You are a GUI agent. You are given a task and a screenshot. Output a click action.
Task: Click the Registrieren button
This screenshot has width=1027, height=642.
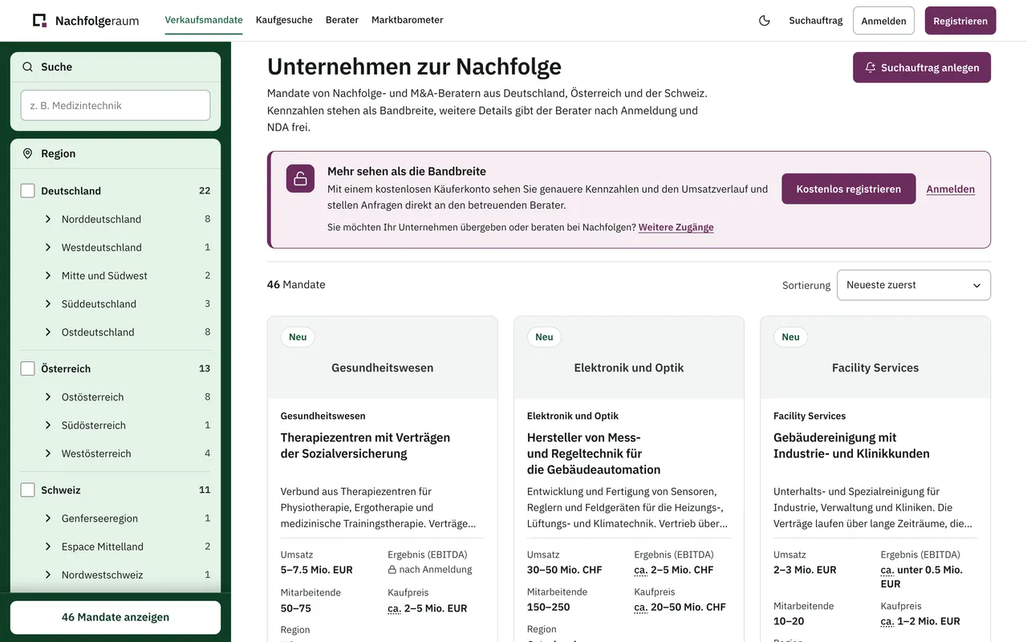960,21
